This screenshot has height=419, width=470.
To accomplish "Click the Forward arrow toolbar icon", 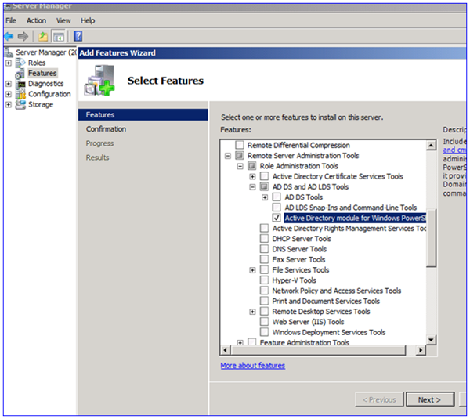I will click(x=23, y=37).
